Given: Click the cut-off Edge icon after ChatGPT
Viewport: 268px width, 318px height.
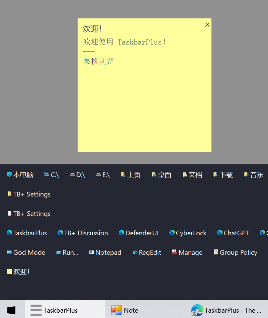Looking at the screenshot, I should coord(263,233).
